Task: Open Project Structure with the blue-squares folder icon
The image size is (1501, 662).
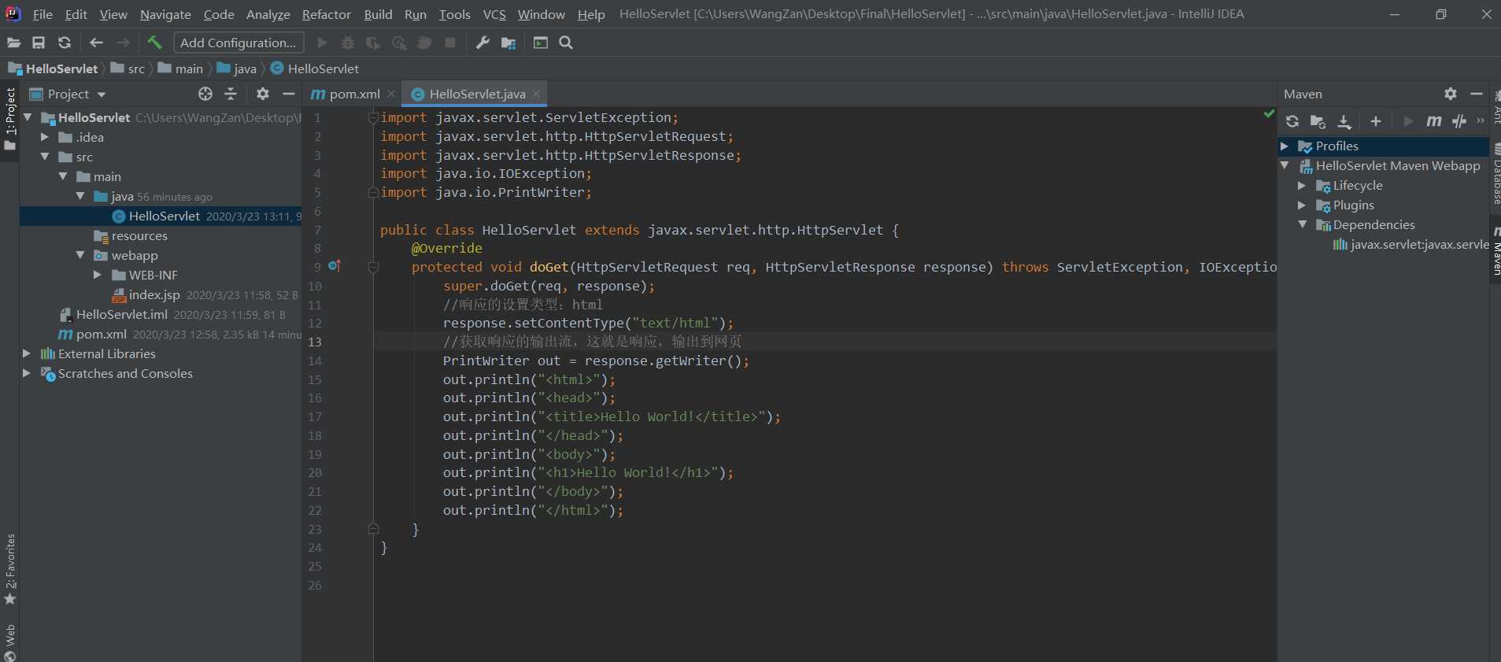Action: point(508,43)
